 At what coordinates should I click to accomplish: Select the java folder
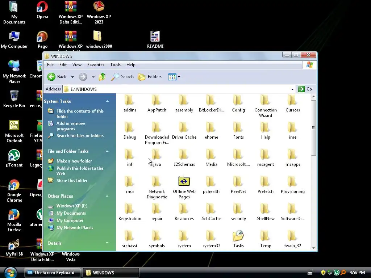157,158
